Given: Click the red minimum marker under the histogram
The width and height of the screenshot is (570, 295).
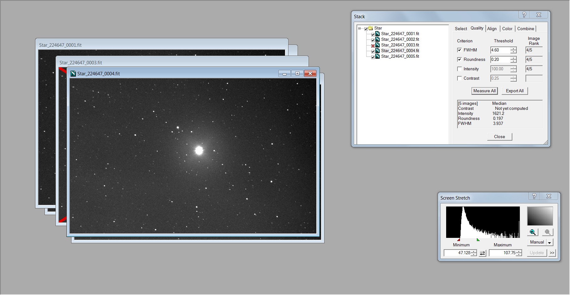Looking at the screenshot, I should pyautogui.click(x=458, y=240).
